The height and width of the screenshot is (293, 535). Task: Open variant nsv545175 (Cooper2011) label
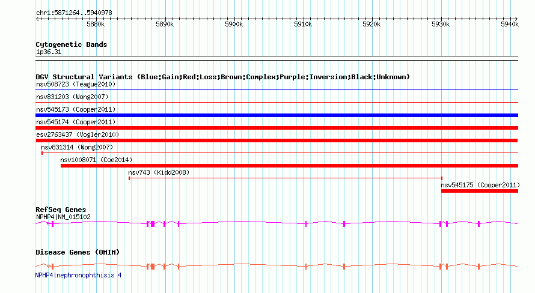coord(480,185)
